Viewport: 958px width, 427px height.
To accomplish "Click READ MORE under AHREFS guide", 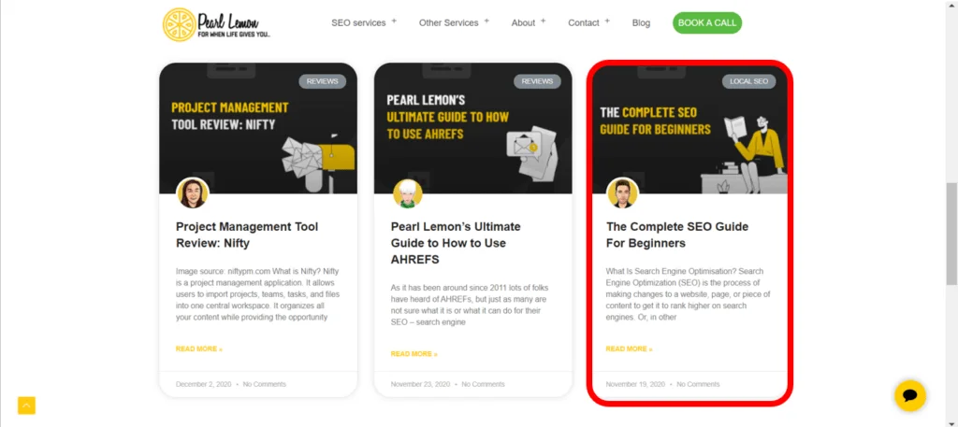I will point(414,354).
